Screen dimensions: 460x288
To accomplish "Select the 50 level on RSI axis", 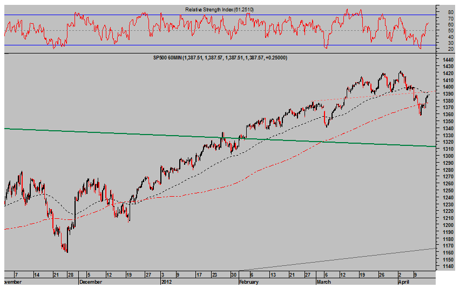I will [451, 31].
